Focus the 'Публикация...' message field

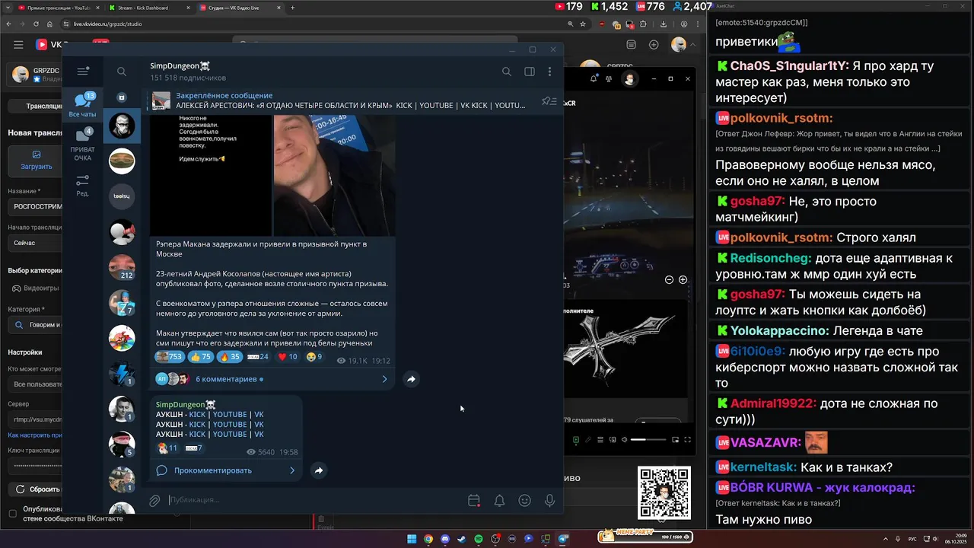[312, 500]
